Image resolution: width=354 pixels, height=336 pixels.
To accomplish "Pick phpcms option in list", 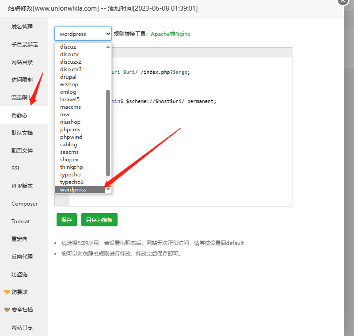I will click(80, 130).
